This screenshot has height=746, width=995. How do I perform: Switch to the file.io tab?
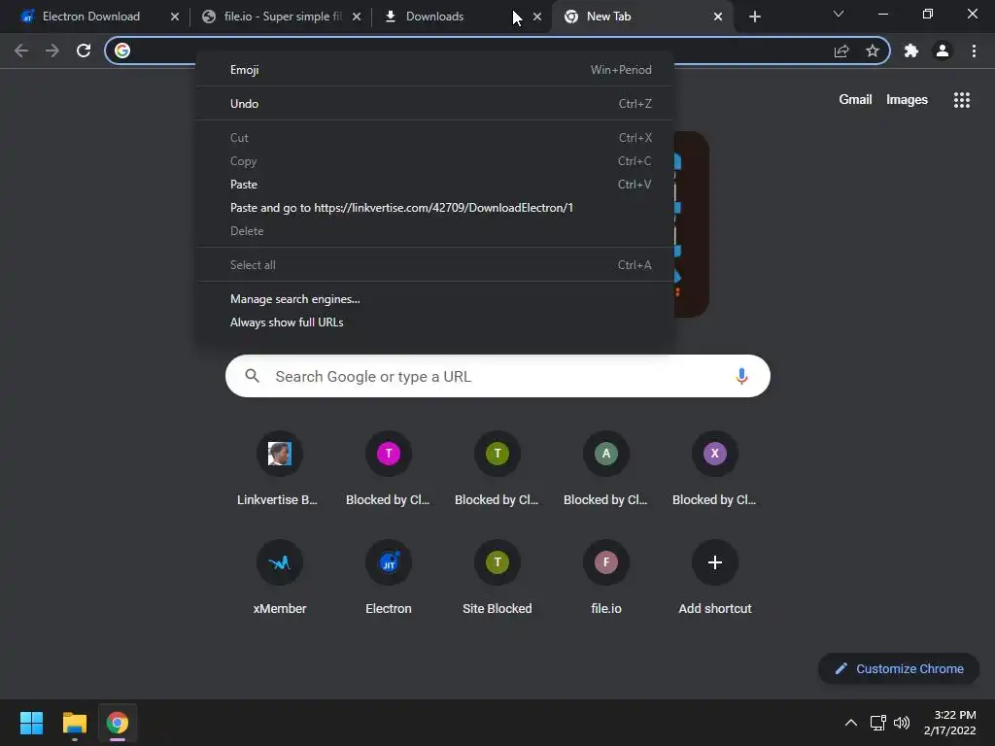(283, 17)
